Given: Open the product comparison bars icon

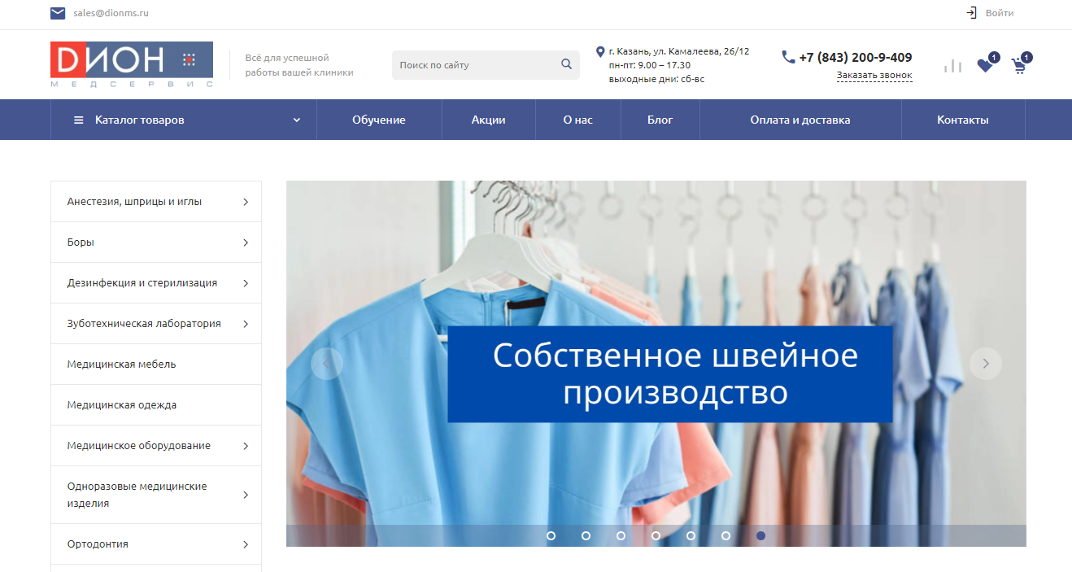Looking at the screenshot, I should pos(952,66).
